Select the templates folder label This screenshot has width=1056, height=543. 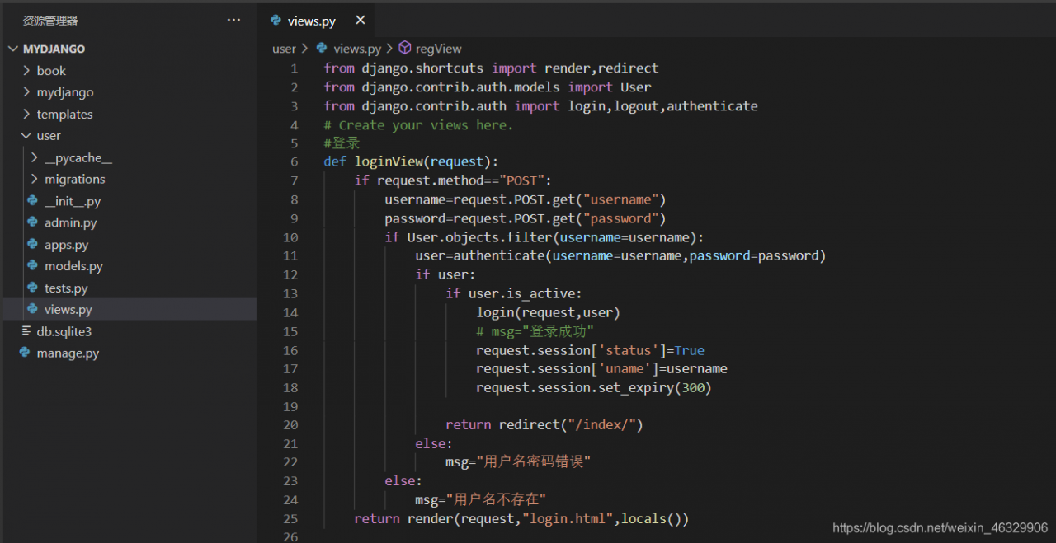coord(64,115)
